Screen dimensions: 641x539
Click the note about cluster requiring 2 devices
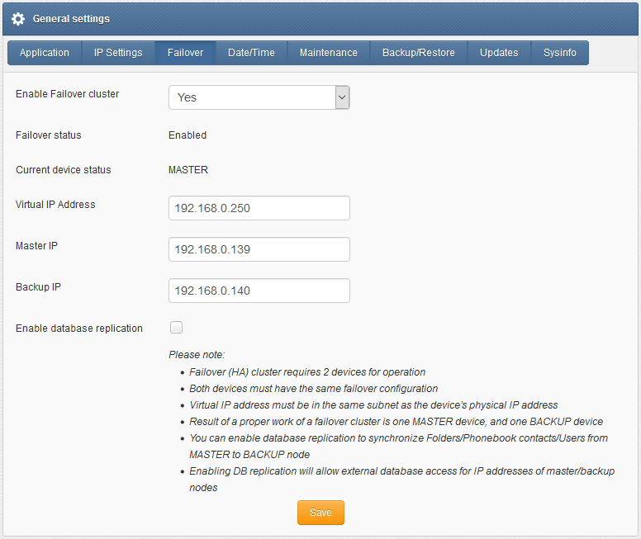[x=307, y=372]
